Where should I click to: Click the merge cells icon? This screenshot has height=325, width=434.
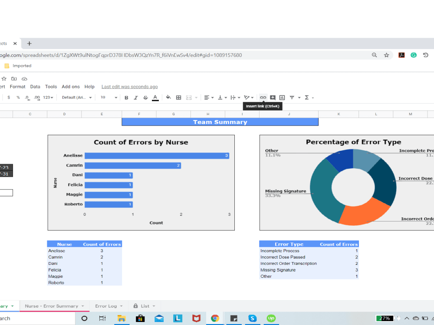(x=189, y=97)
